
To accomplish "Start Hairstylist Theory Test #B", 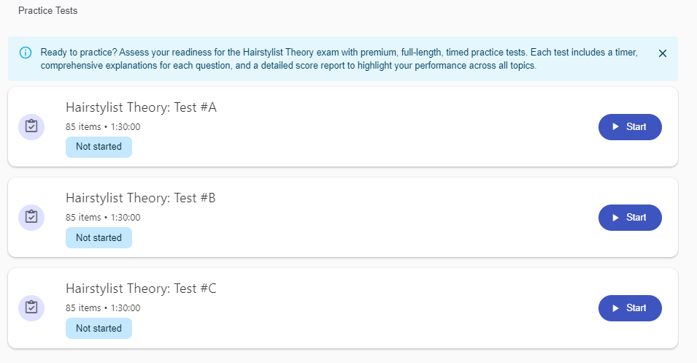I will point(630,218).
